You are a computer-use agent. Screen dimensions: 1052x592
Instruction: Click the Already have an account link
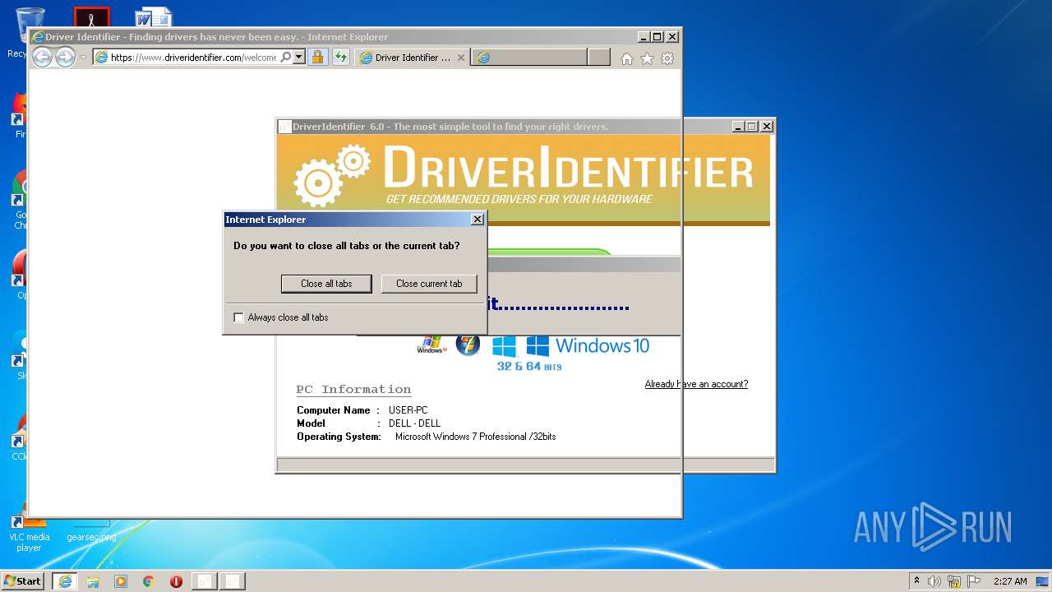point(696,384)
